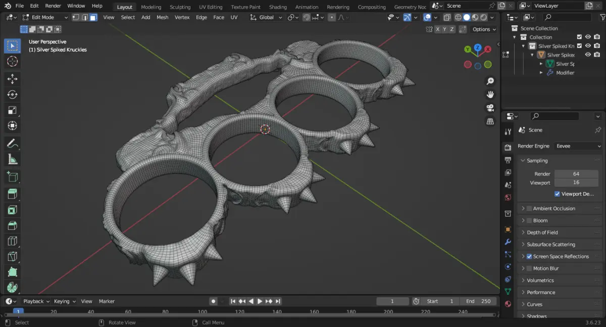Jump to the first frame
Screen dimensions: 606x327
(233, 301)
